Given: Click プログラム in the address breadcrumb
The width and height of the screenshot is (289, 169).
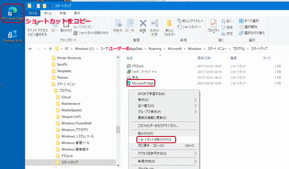Looking at the screenshot, I should tap(239, 49).
